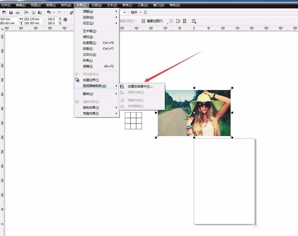Open the 位图 menu

click(96, 5)
